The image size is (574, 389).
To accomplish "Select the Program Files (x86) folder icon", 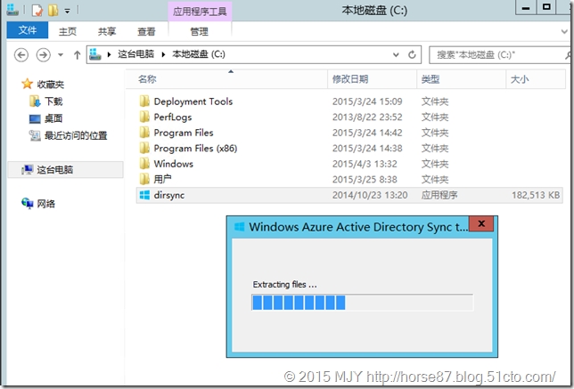I will click(x=144, y=148).
